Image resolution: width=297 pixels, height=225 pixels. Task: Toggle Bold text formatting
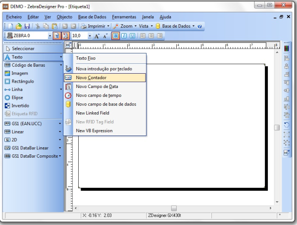pyautogui.click(x=116, y=36)
